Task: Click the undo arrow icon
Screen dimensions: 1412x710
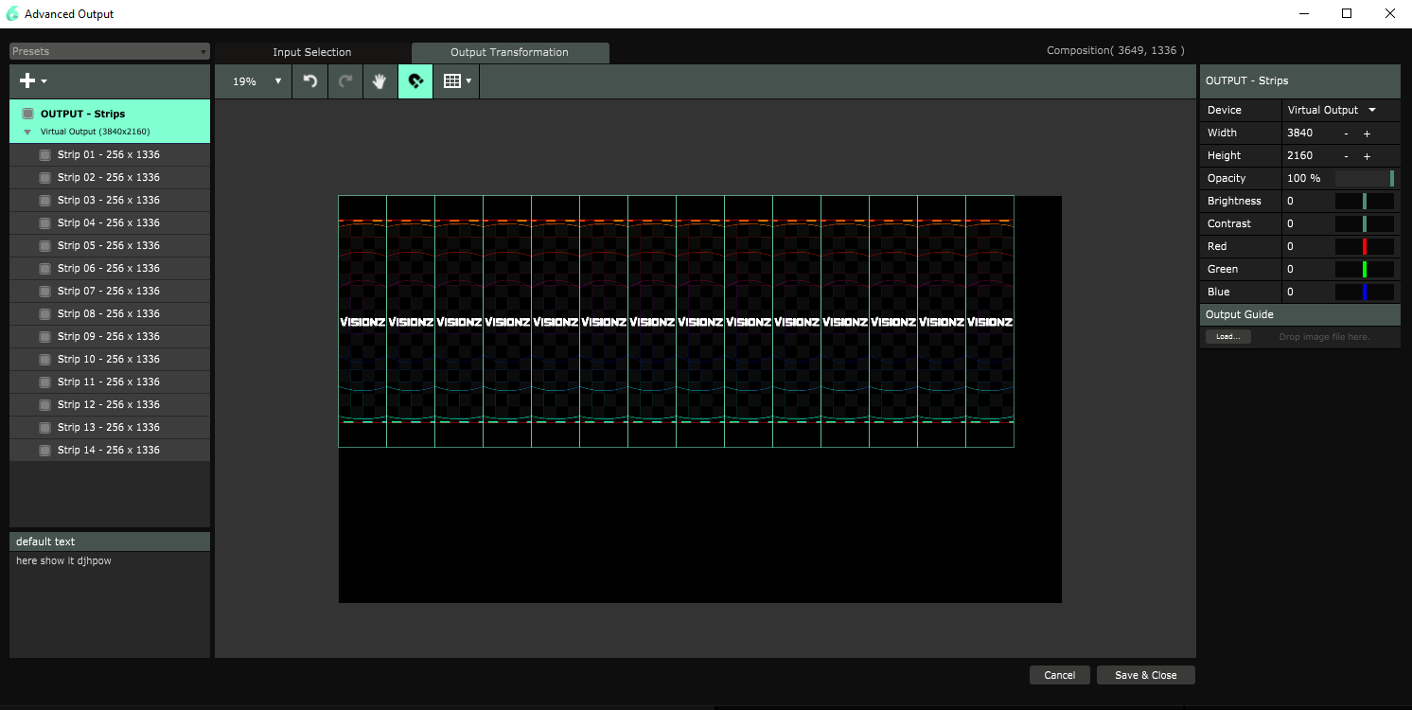Action: [309, 81]
